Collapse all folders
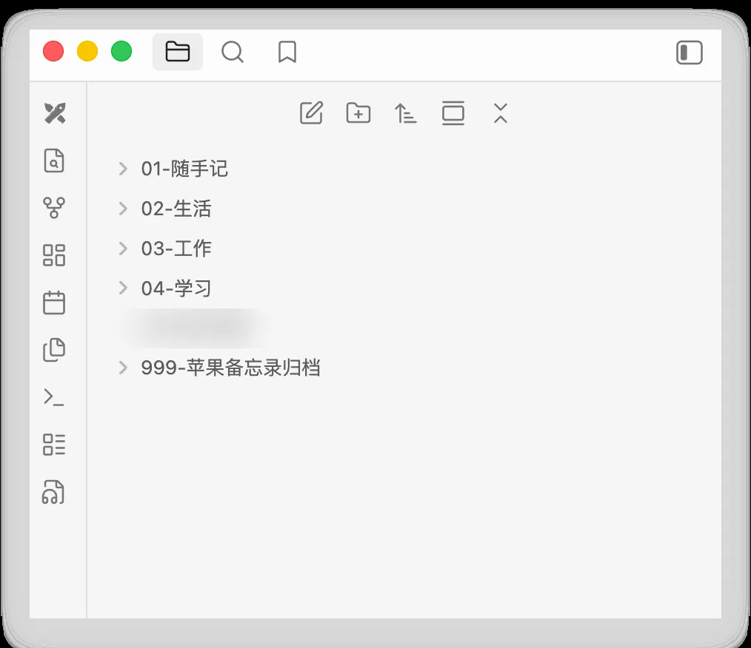This screenshot has height=648, width=751. (501, 113)
